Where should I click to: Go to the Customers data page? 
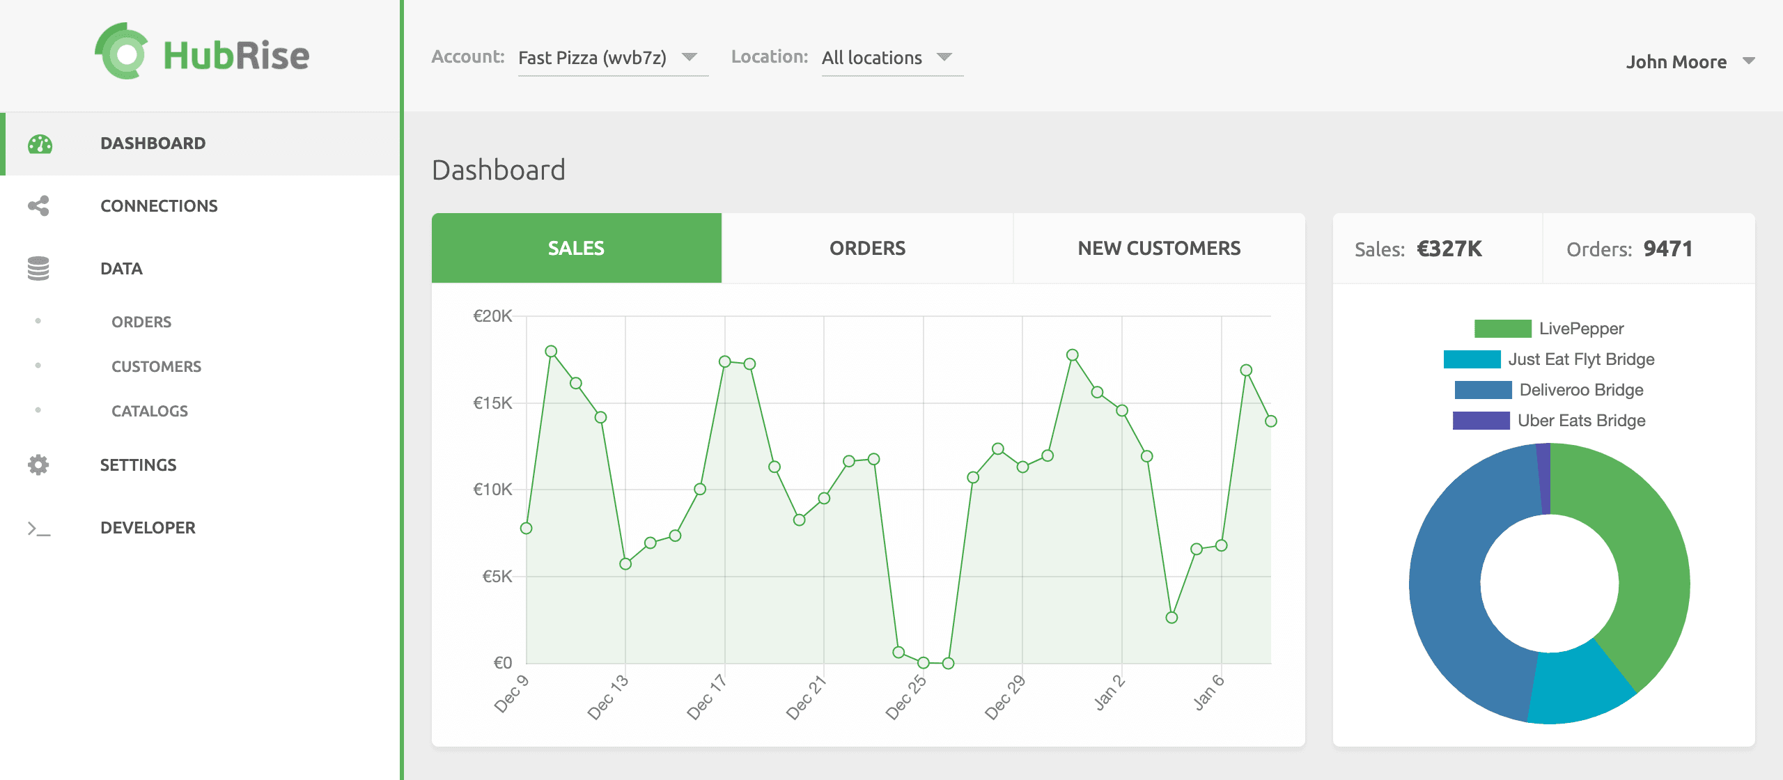tap(156, 366)
